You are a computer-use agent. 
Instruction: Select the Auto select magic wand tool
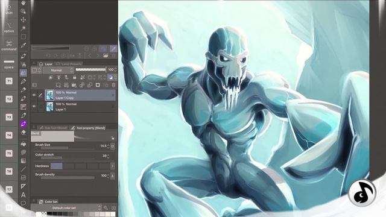click(23, 28)
